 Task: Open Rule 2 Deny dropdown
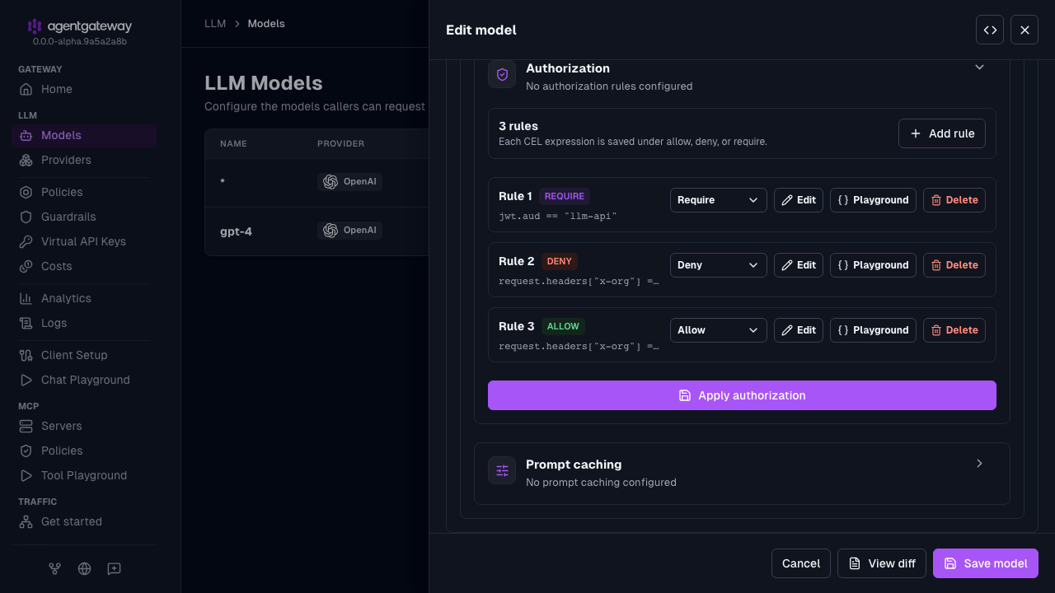pyautogui.click(x=719, y=265)
